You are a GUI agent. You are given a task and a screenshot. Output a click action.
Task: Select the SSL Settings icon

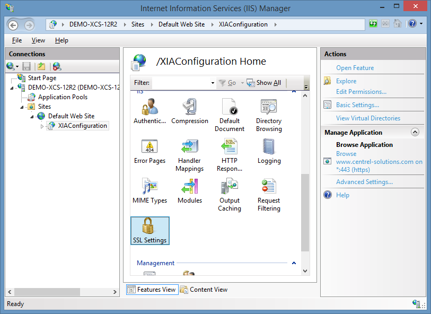click(150, 230)
